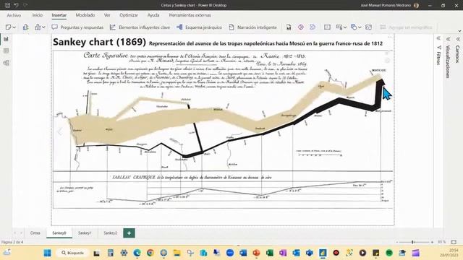Switch to the Ver ribbon tab
463x260 pixels.
point(107,15)
